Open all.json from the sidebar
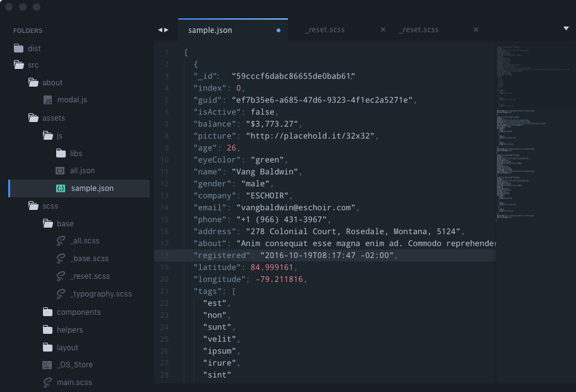Viewport: 576px width, 392px height. click(x=82, y=171)
